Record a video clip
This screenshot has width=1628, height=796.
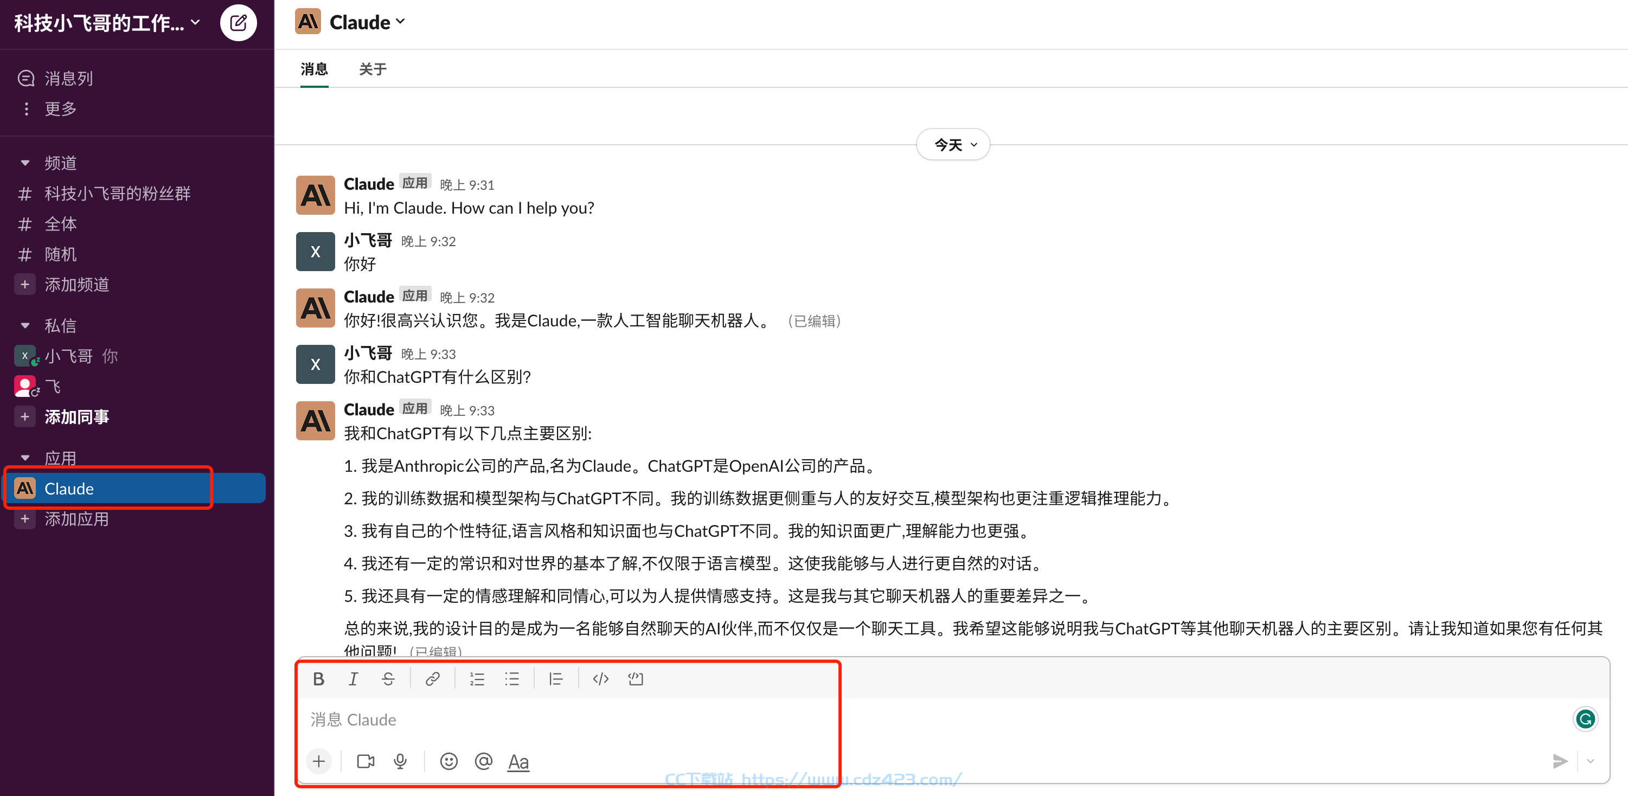pyautogui.click(x=366, y=761)
